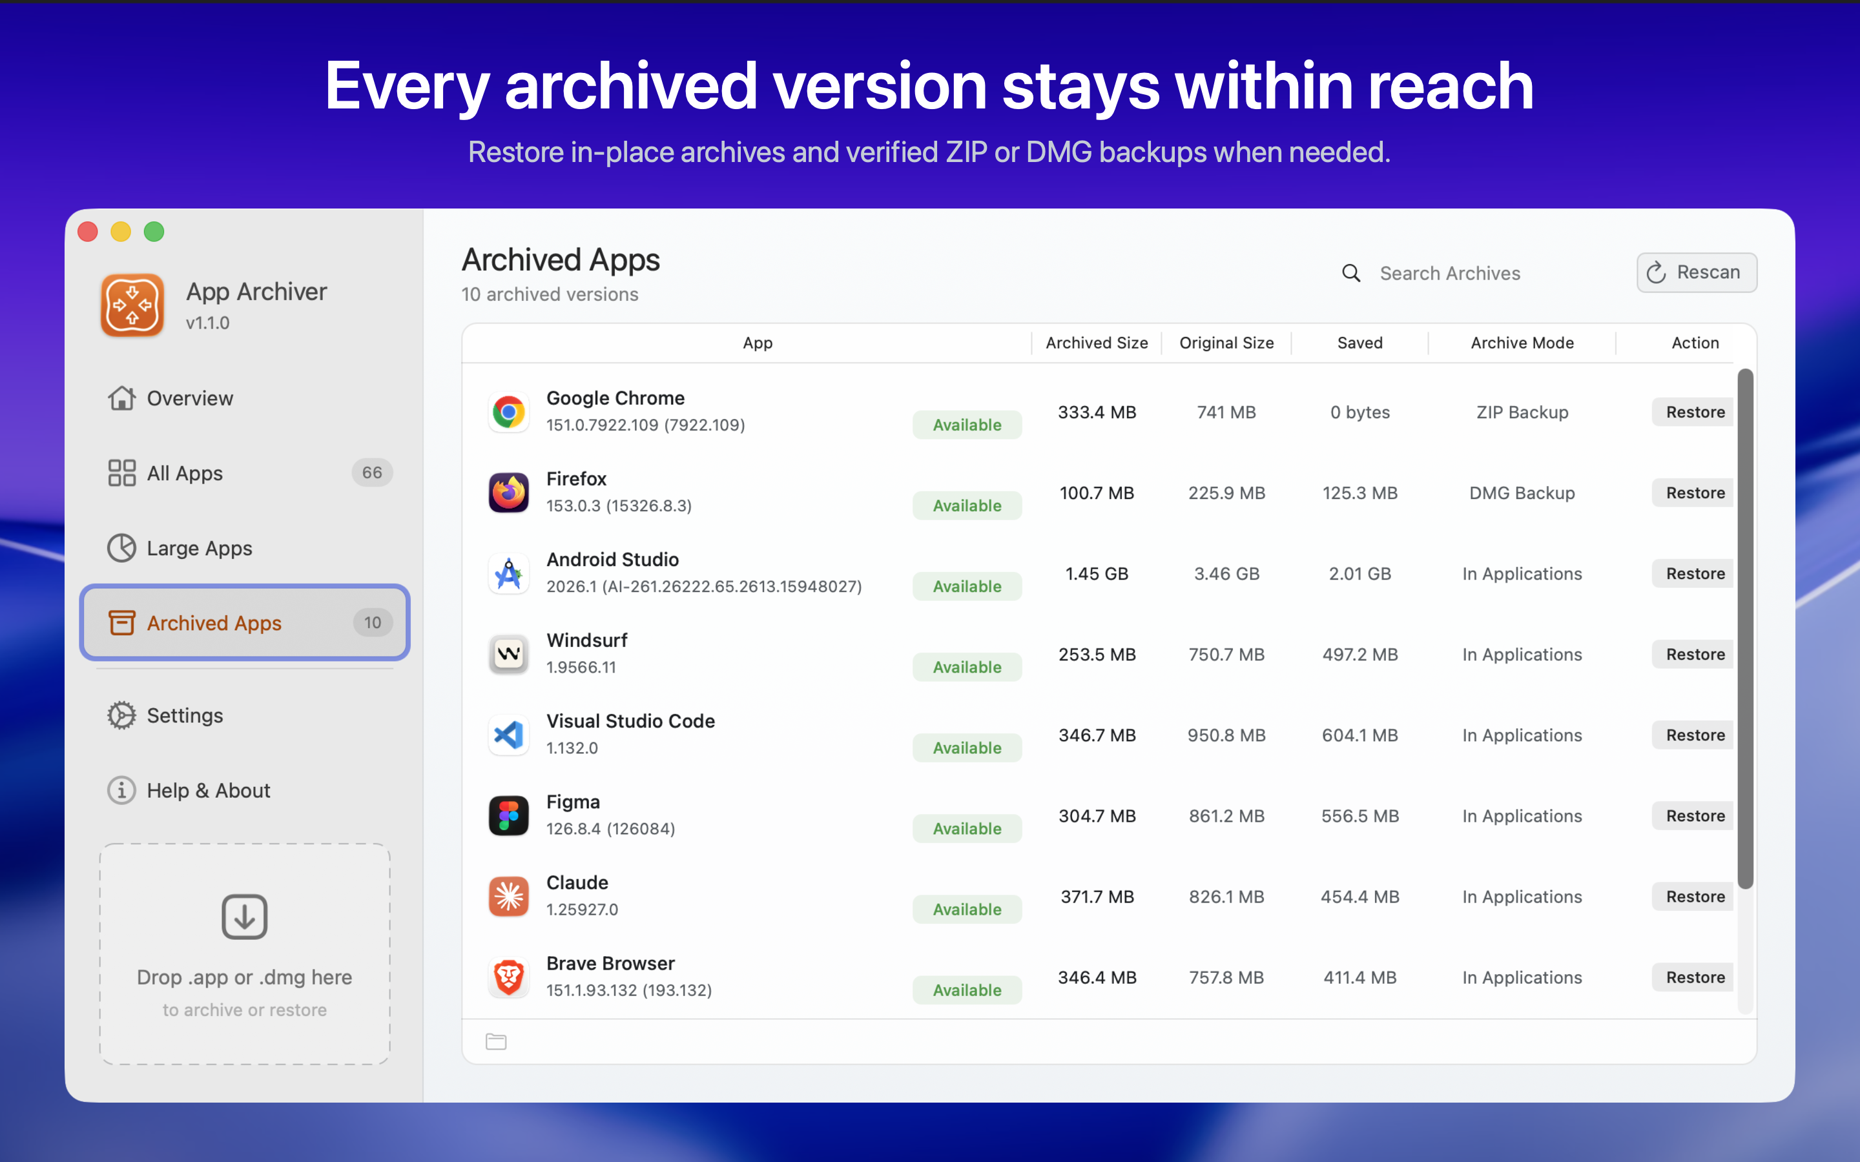
Task: Click the Figma app icon
Action: point(508,816)
